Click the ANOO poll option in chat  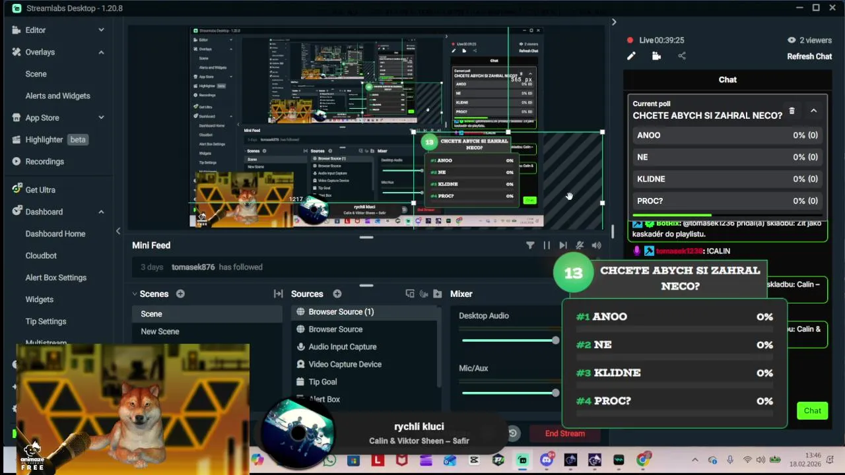[727, 135]
